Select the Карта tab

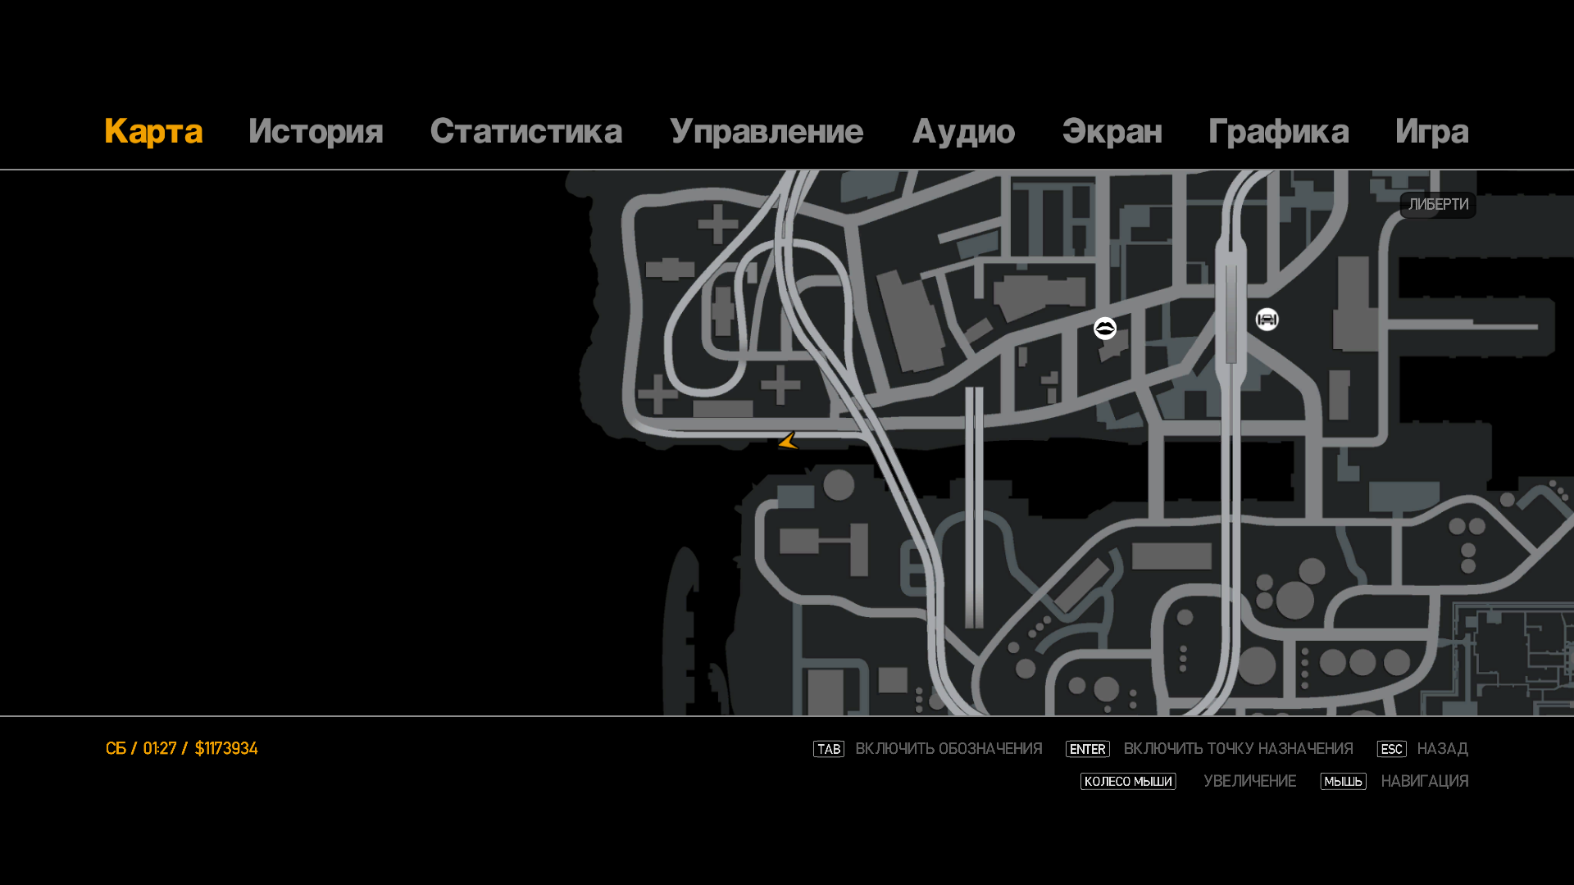pyautogui.click(x=153, y=132)
